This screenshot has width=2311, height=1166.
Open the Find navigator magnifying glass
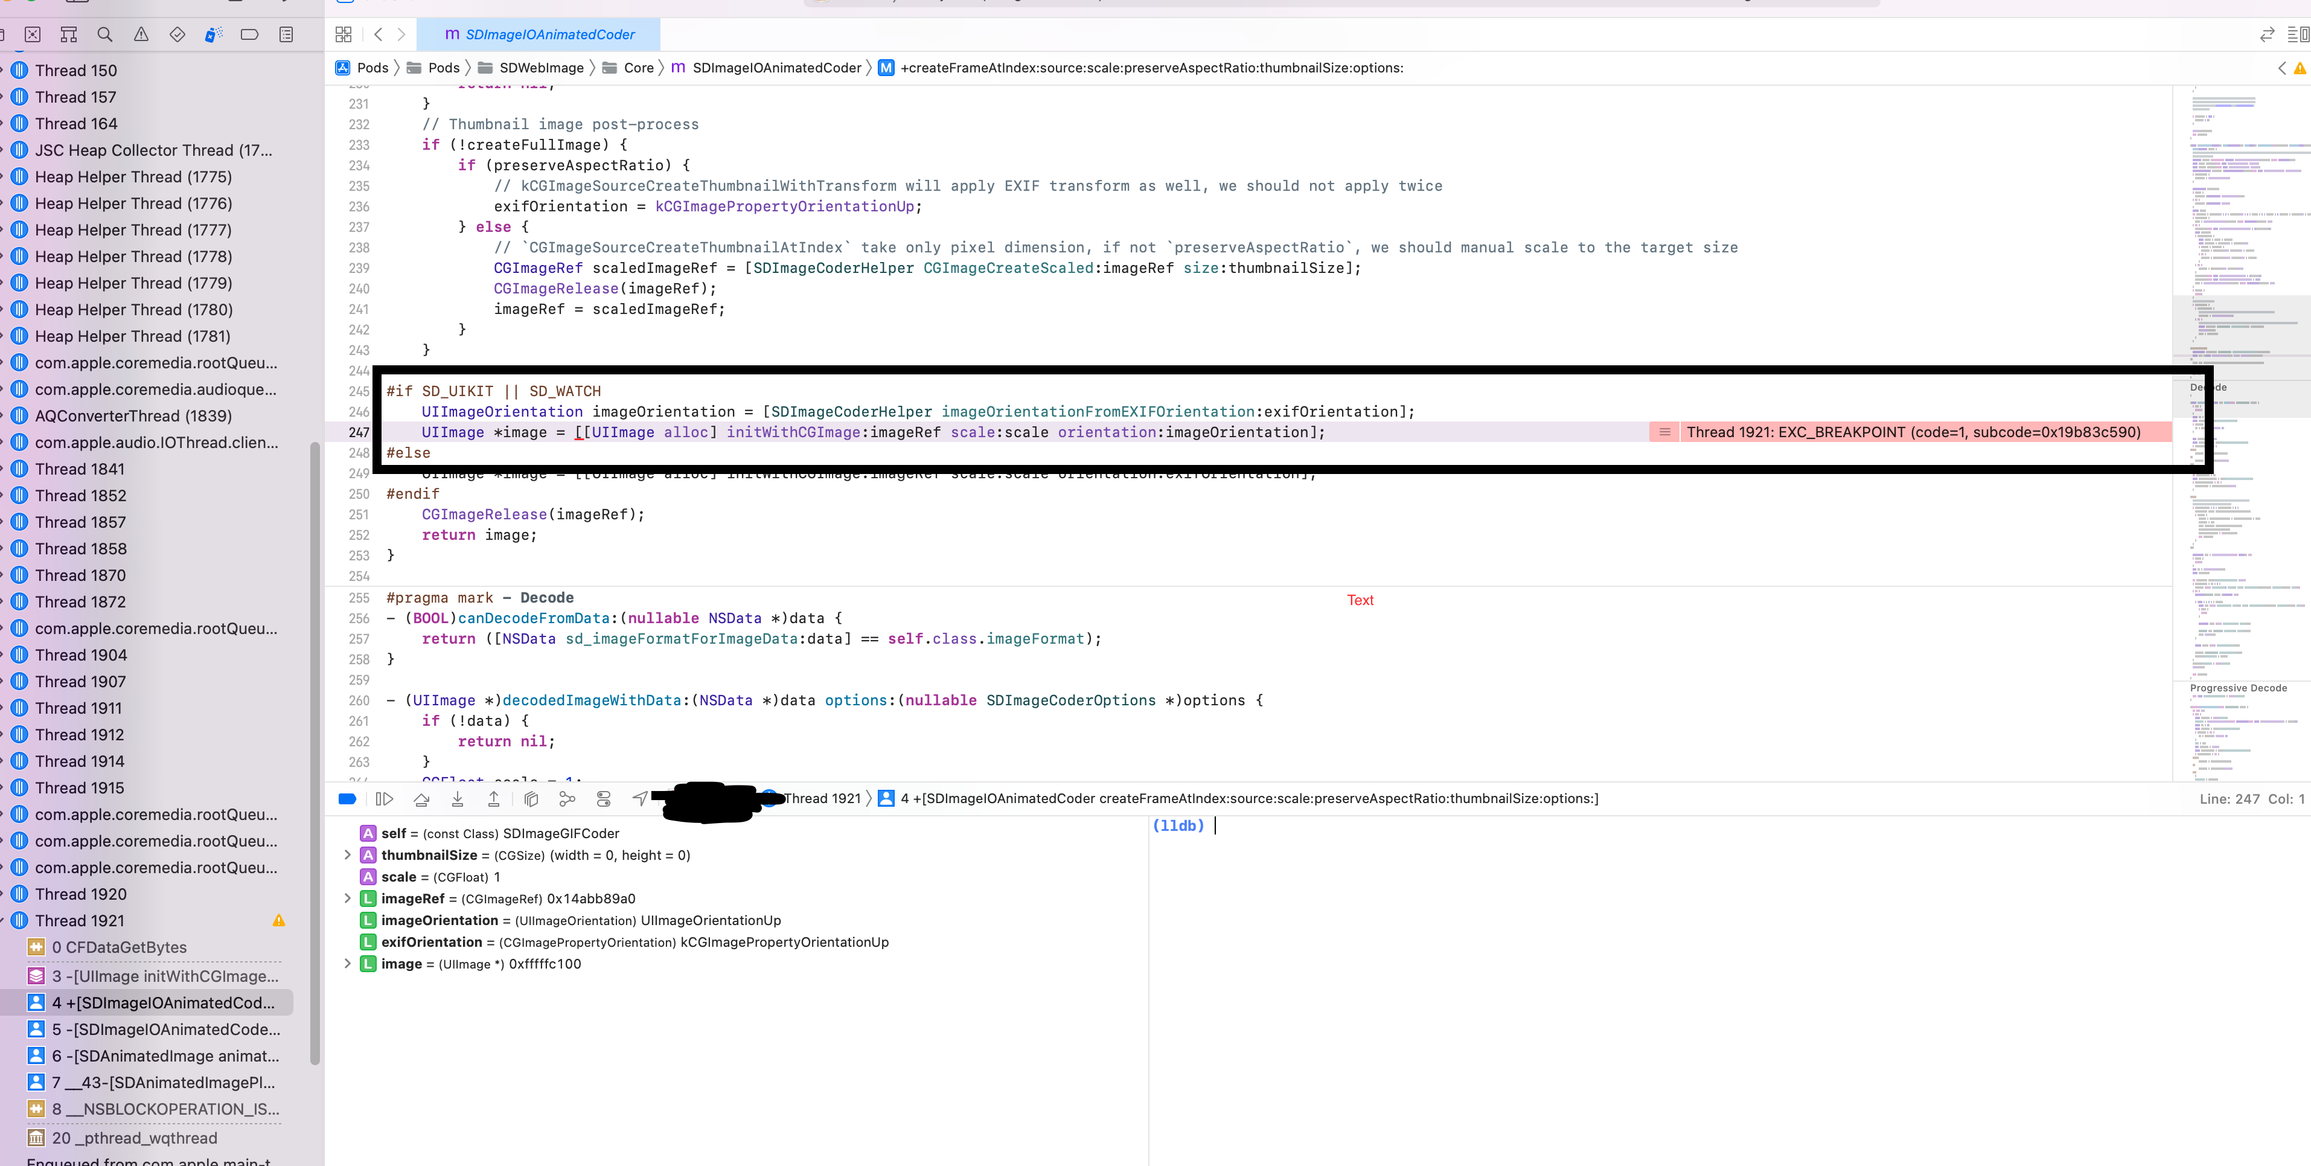point(105,35)
